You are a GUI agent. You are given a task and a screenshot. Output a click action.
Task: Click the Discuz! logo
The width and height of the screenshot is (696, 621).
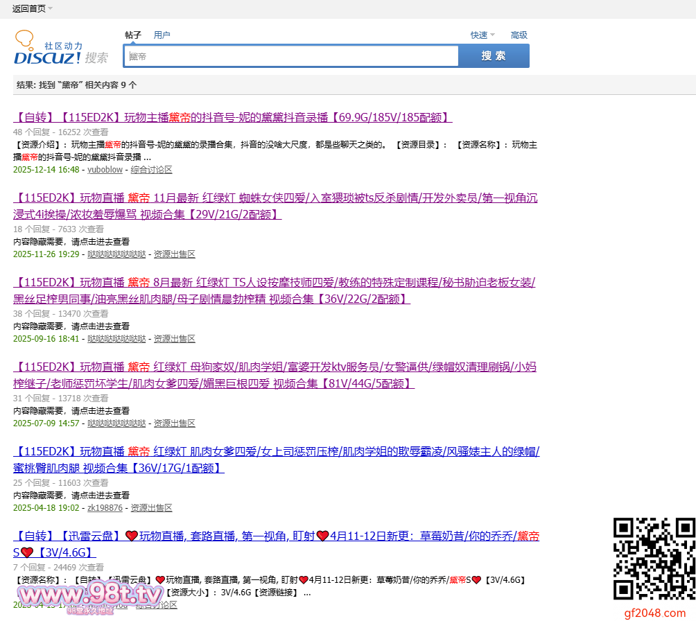click(61, 49)
